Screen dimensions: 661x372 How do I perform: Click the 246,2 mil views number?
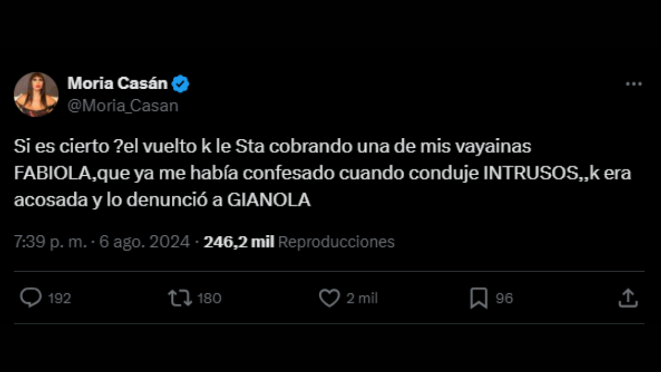pyautogui.click(x=239, y=242)
